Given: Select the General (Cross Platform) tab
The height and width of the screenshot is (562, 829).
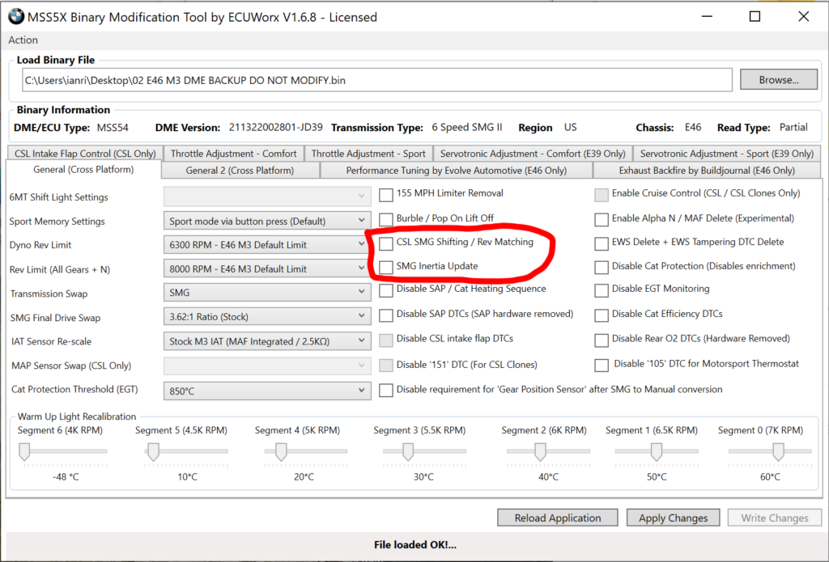Looking at the screenshot, I should pos(83,170).
